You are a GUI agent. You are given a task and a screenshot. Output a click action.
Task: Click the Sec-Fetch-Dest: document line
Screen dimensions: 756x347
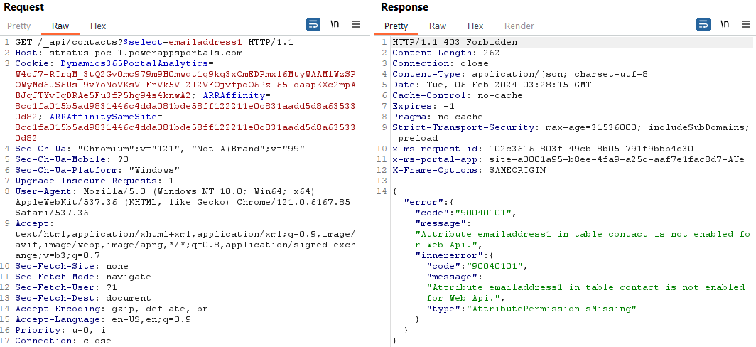(83, 298)
